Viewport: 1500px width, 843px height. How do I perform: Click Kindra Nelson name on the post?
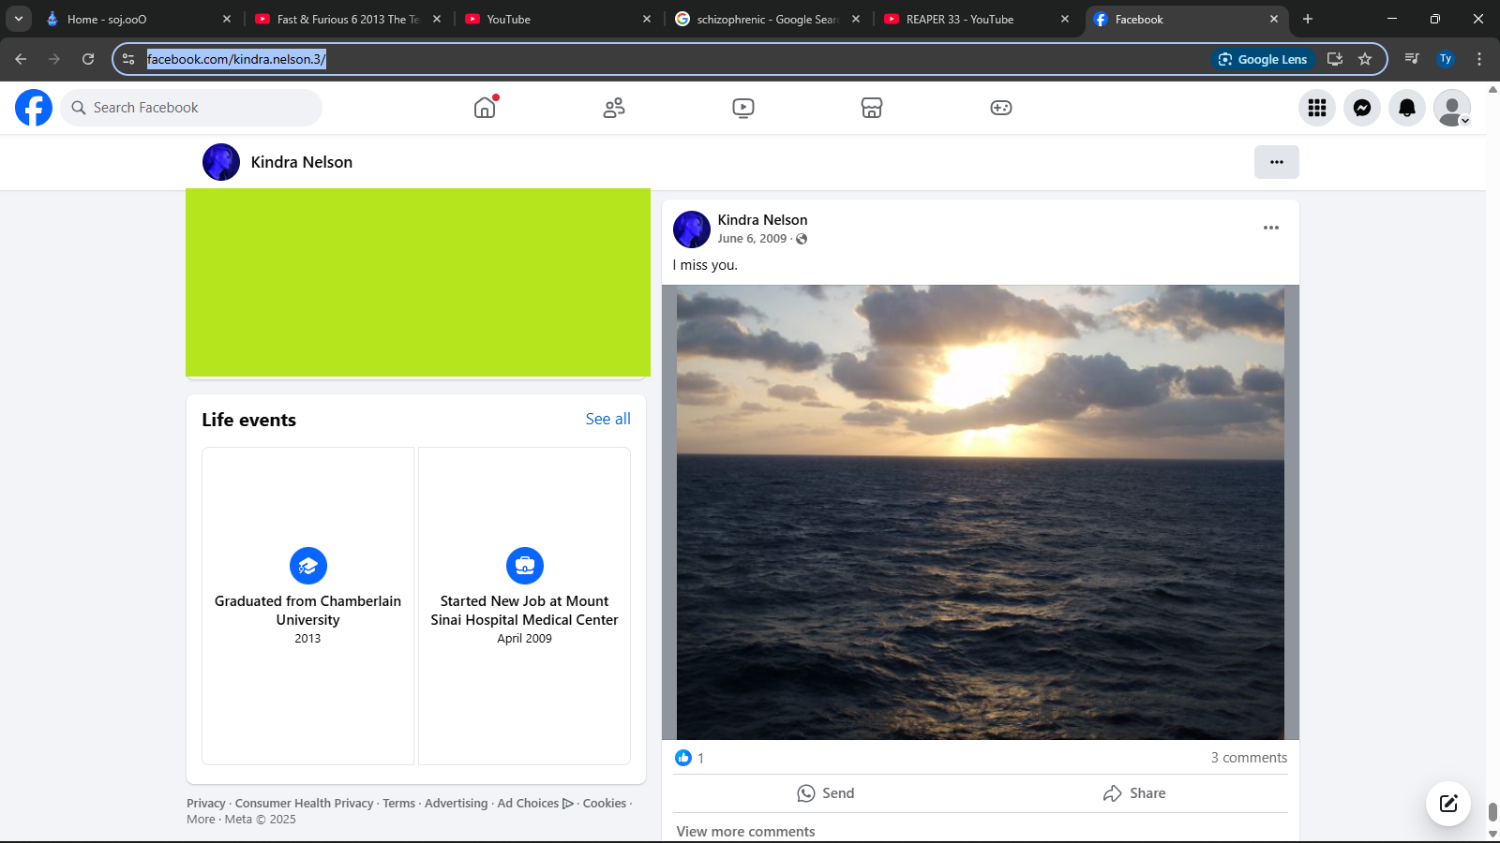[762, 220]
